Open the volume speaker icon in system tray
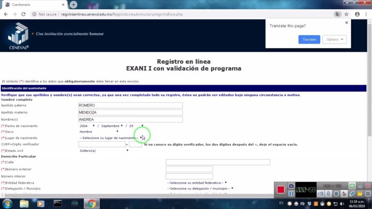This screenshot has width=372, height=209. (x=342, y=204)
